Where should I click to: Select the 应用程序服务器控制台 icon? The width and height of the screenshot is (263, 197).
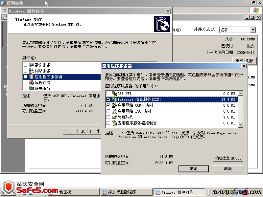coord(114,123)
